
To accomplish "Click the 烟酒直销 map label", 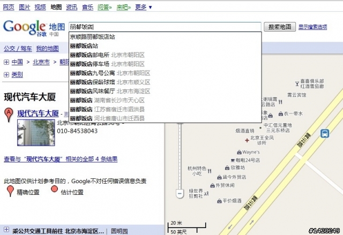I will click(245, 131).
